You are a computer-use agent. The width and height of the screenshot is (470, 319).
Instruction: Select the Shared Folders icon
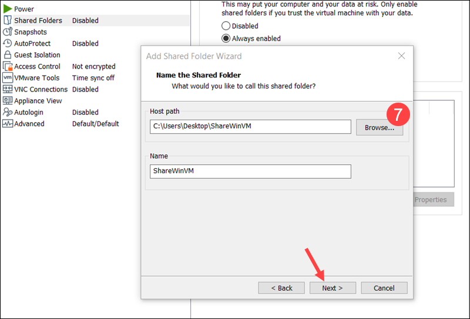coord(8,21)
